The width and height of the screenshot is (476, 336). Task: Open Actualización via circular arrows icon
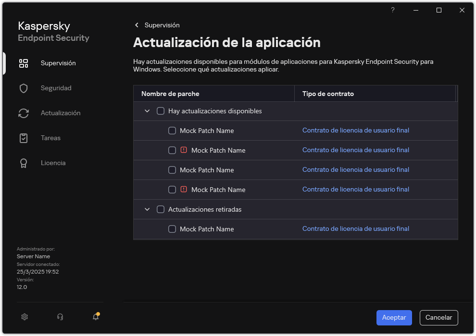tap(24, 113)
